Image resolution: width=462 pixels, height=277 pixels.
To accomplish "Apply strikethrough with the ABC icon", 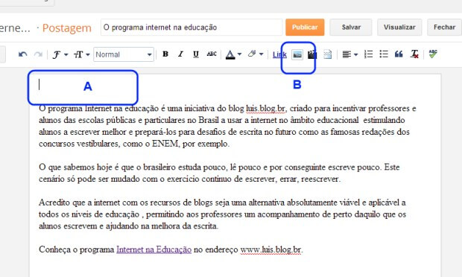I will 212,54.
